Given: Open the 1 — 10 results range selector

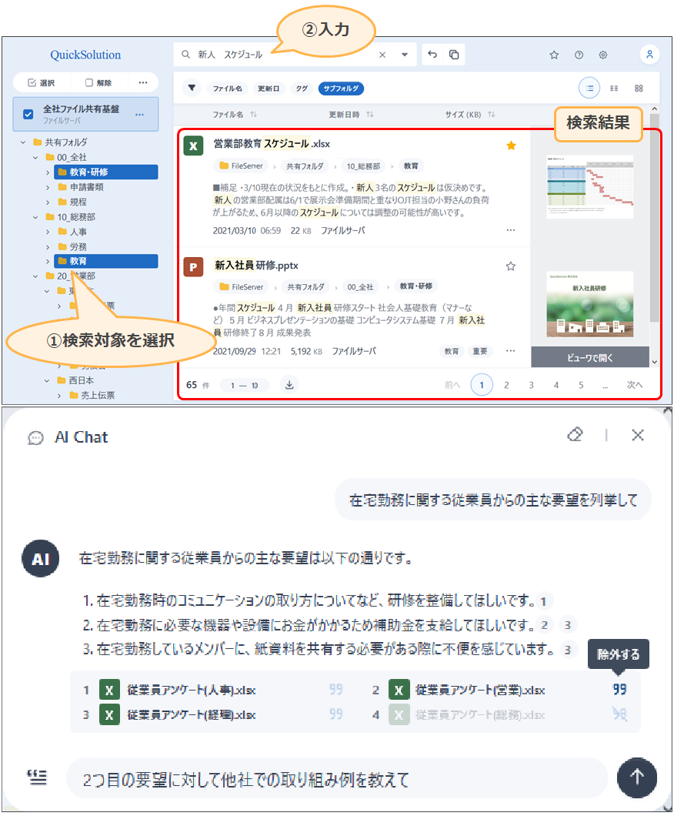Looking at the screenshot, I should [x=245, y=385].
